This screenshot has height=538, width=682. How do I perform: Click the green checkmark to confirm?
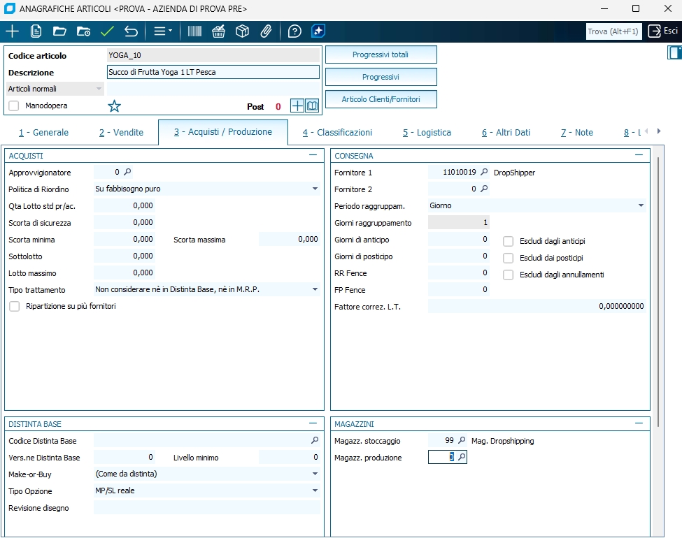(x=107, y=31)
